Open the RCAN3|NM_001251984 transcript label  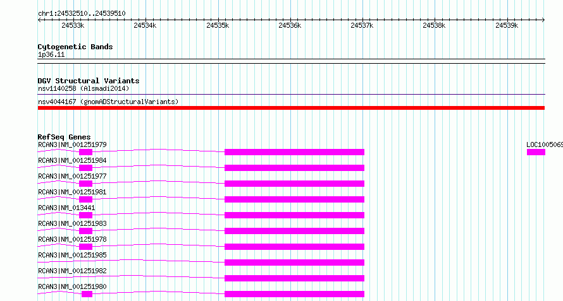tap(72, 160)
